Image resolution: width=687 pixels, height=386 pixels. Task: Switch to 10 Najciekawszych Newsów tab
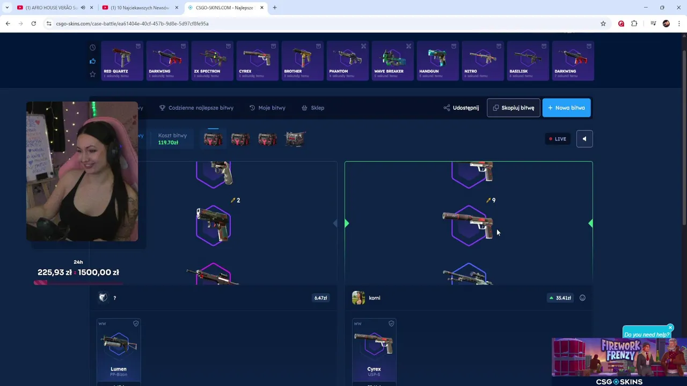click(x=140, y=8)
